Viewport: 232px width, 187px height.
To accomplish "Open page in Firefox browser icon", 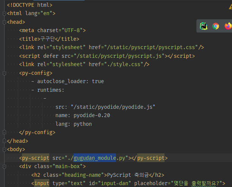I will pos(228,26).
